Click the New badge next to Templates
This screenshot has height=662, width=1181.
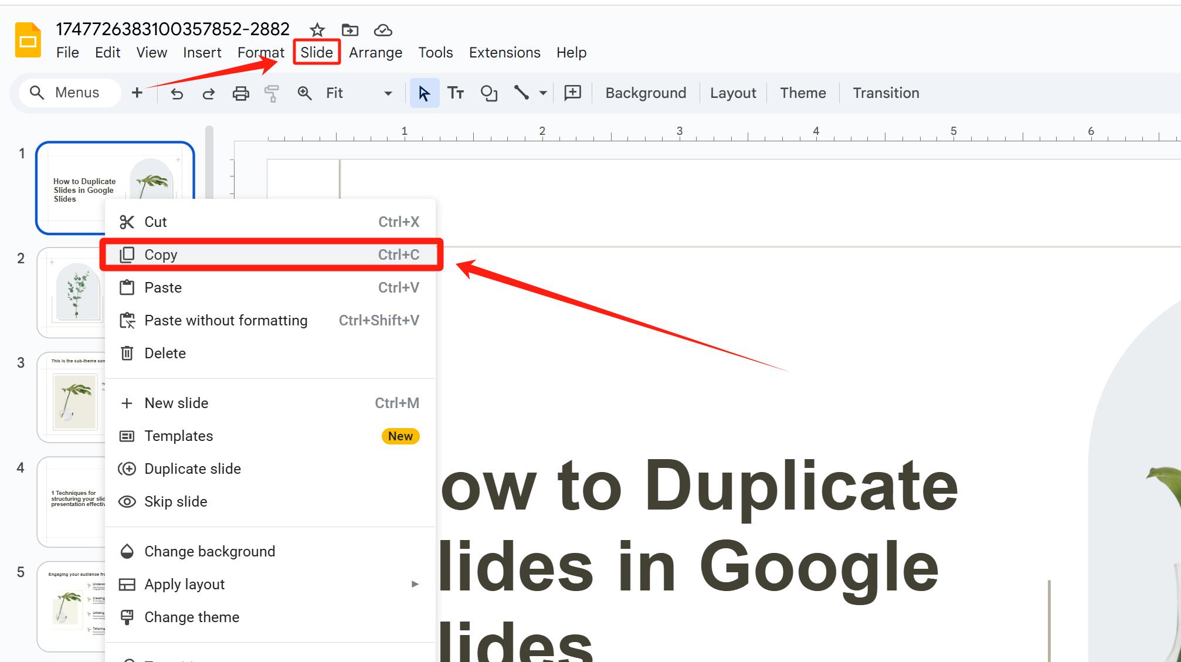coord(401,436)
